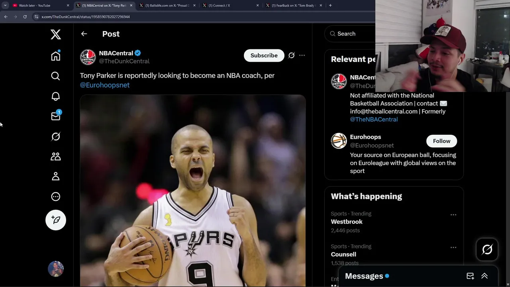Switch to Watch later YouTube tab

[x=41, y=5]
